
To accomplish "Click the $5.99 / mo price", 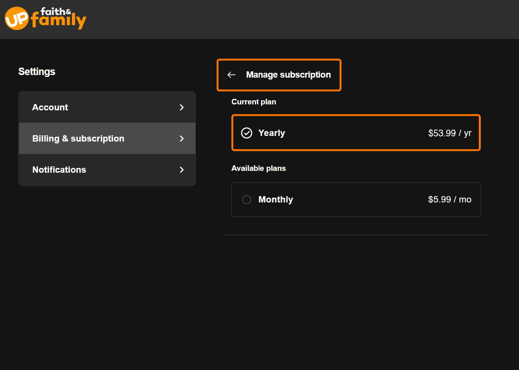I will [450, 199].
